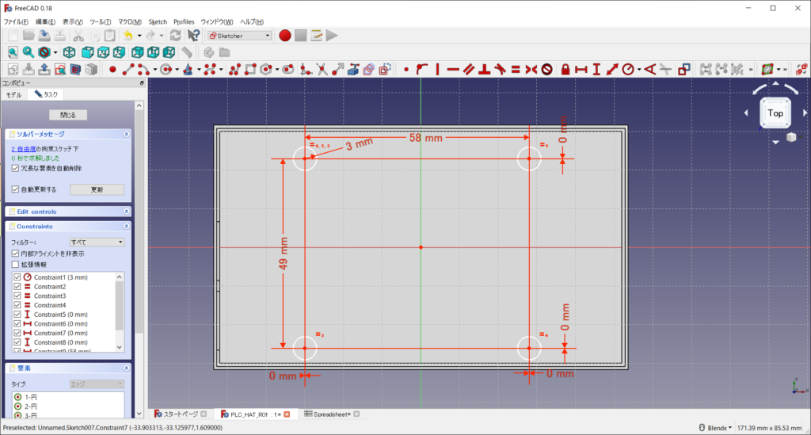811x435 pixels.
Task: Toggle the 自動更新する checkbox
Action: pos(16,189)
